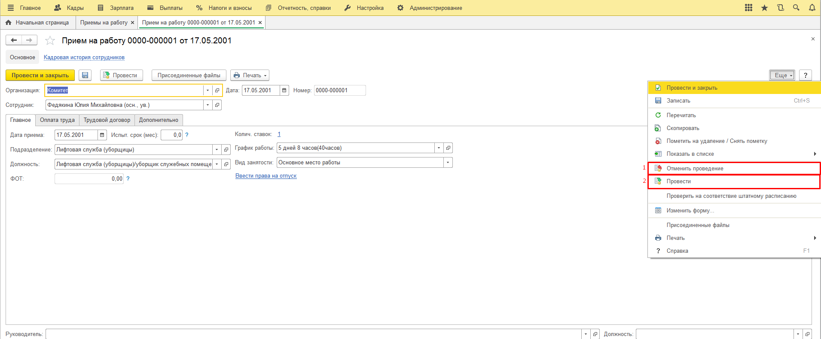This screenshot has height=339, width=821.
Task: Click into the ФОТ amount field
Action: point(89,179)
